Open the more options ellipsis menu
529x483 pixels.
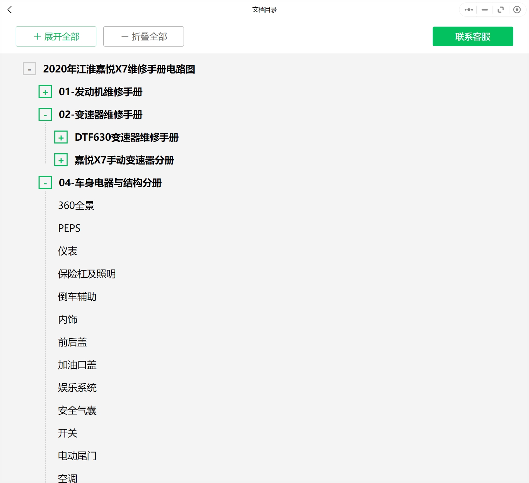[x=468, y=10]
